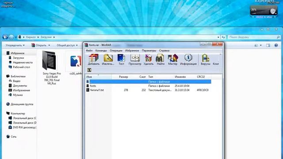Click the Поиск: Загрузки search field
283x159 pixels.
tap(254, 37)
